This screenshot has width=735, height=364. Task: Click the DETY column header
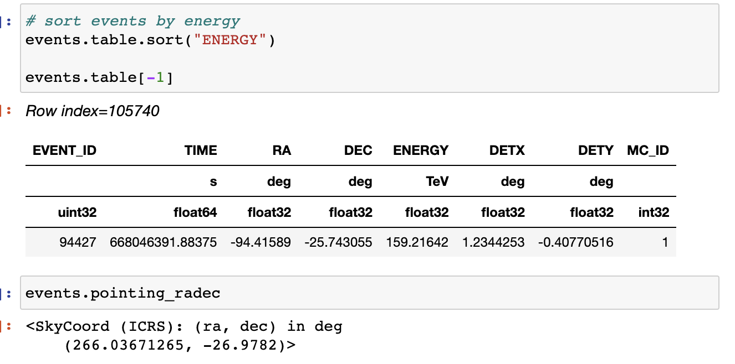click(595, 150)
